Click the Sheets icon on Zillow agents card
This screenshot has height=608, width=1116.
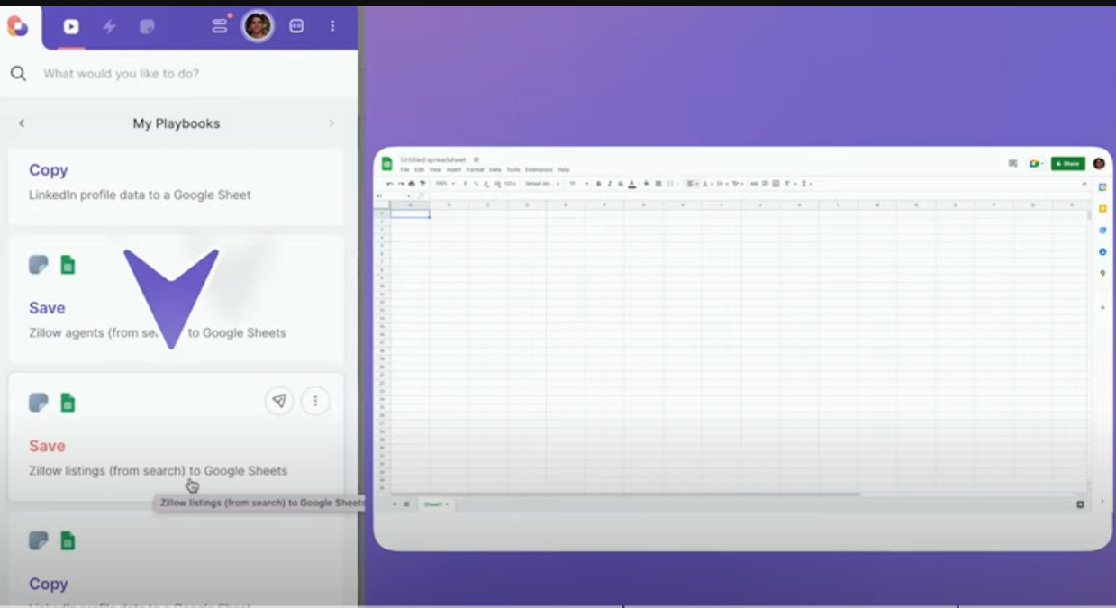pos(68,265)
